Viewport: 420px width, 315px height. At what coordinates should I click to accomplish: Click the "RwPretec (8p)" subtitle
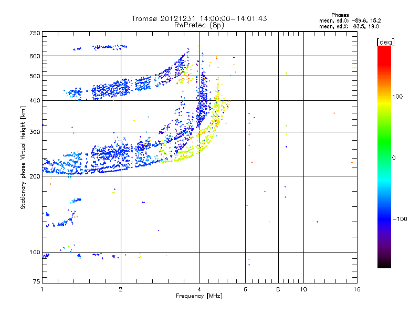[199, 25]
